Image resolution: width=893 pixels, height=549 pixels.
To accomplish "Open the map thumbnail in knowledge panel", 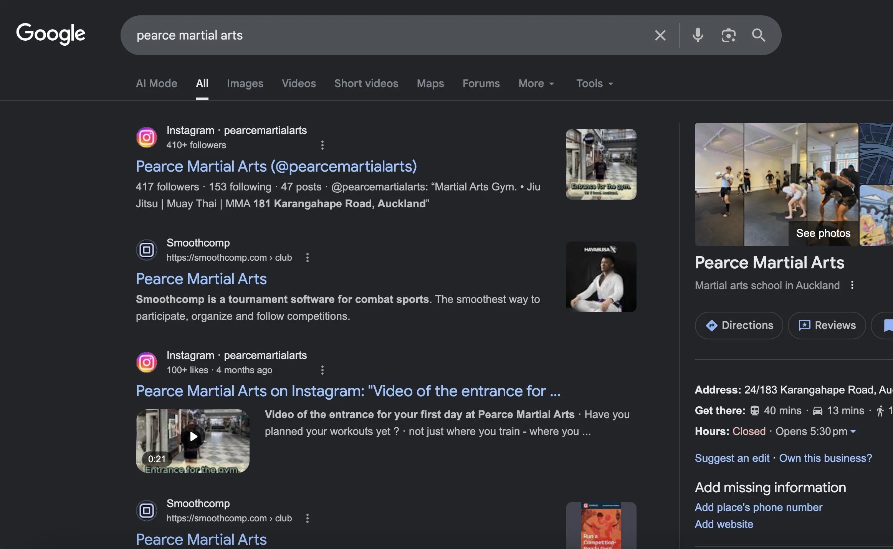I will (x=876, y=154).
